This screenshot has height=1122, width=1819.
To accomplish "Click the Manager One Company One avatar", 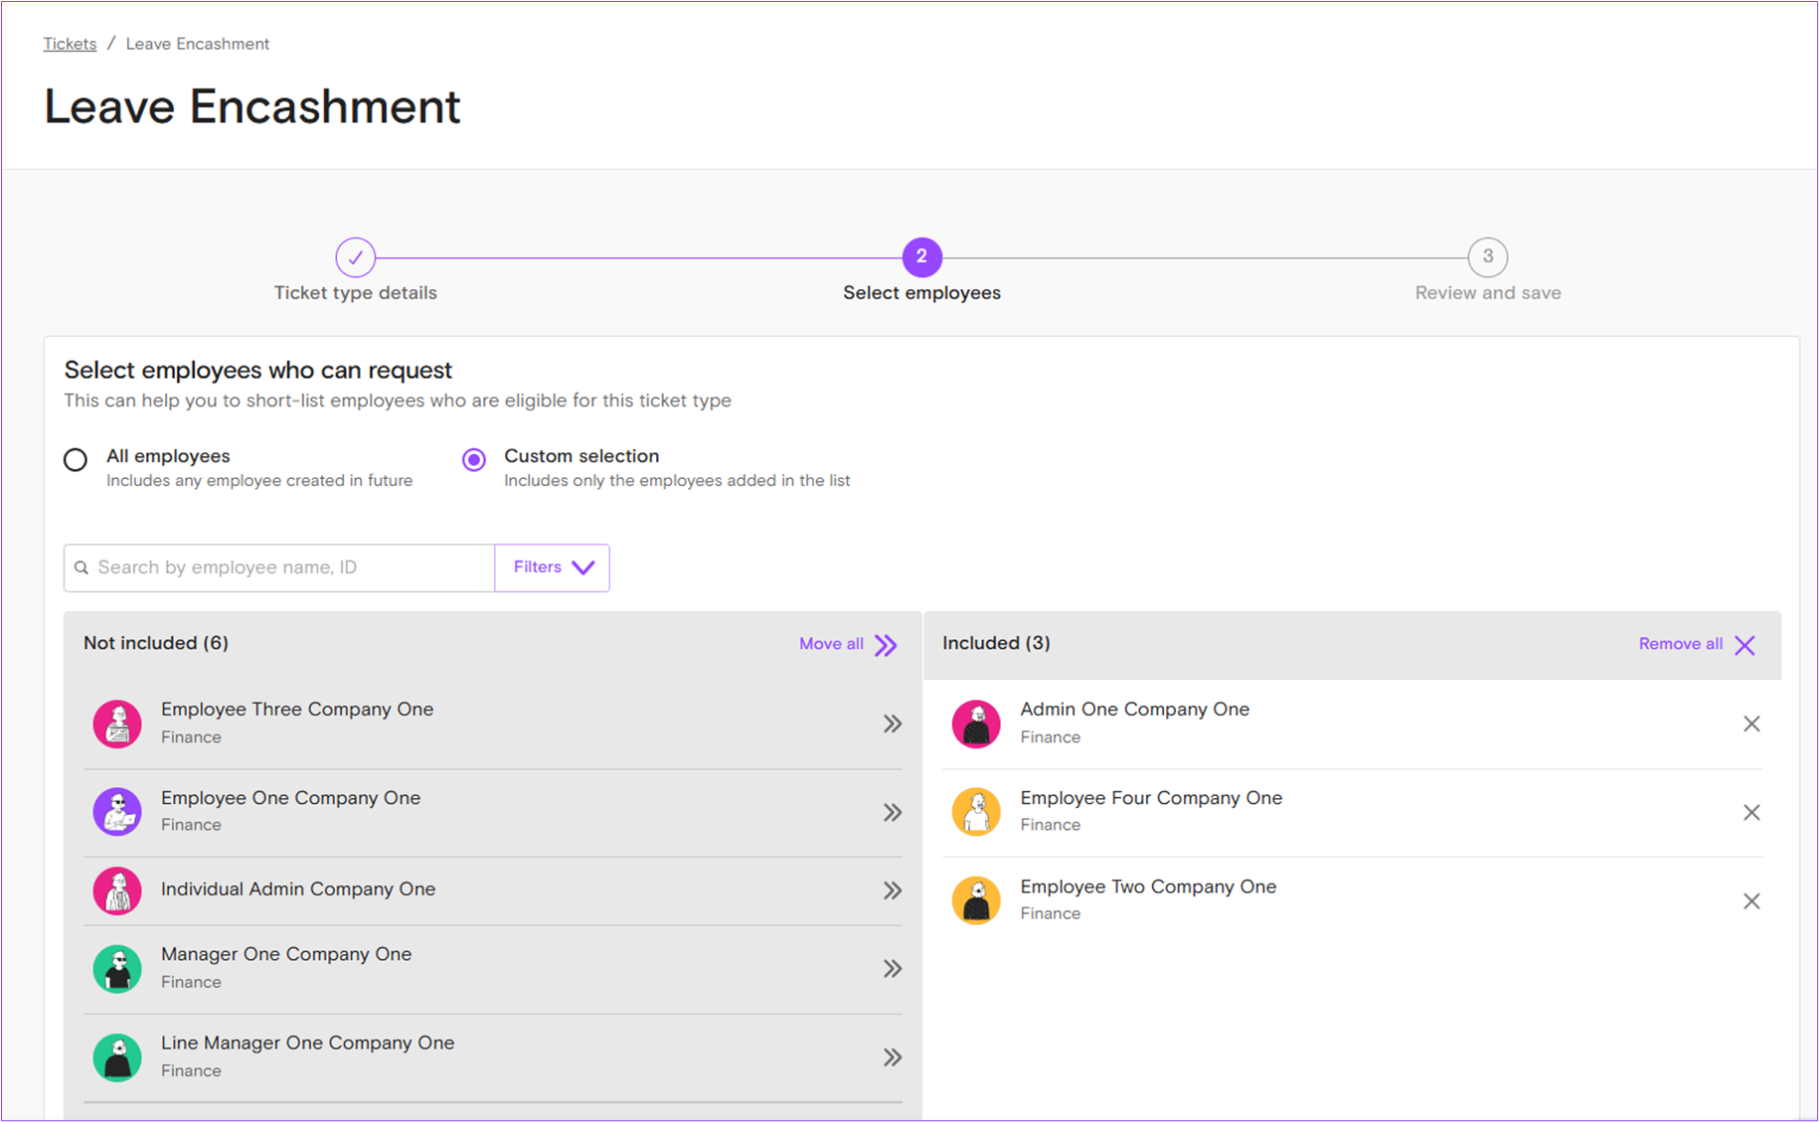I will tap(117, 968).
